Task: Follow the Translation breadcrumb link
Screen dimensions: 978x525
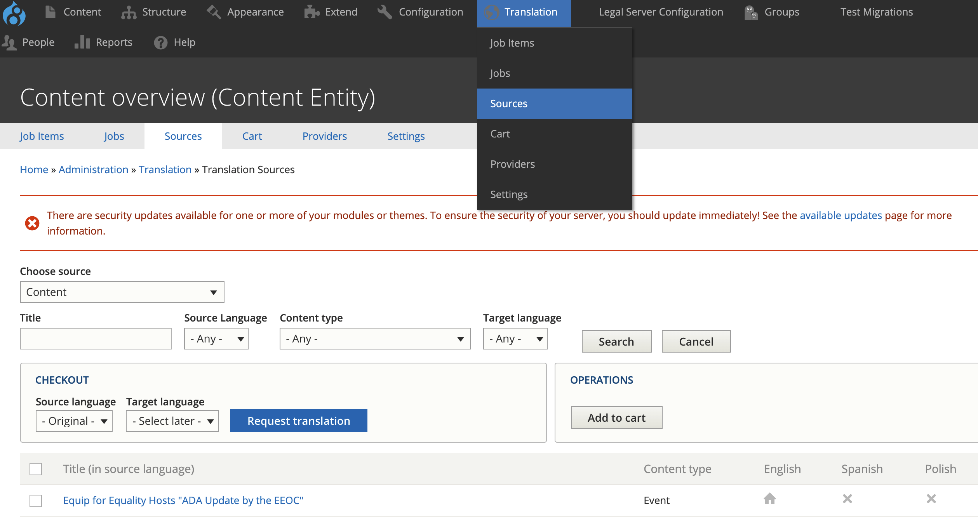Action: [x=165, y=169]
